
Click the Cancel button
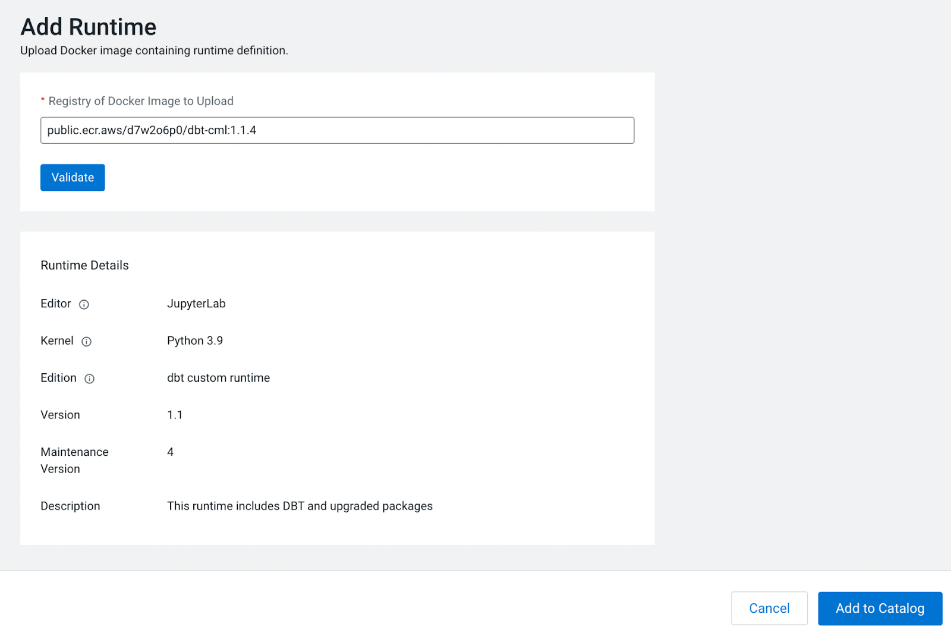point(769,608)
